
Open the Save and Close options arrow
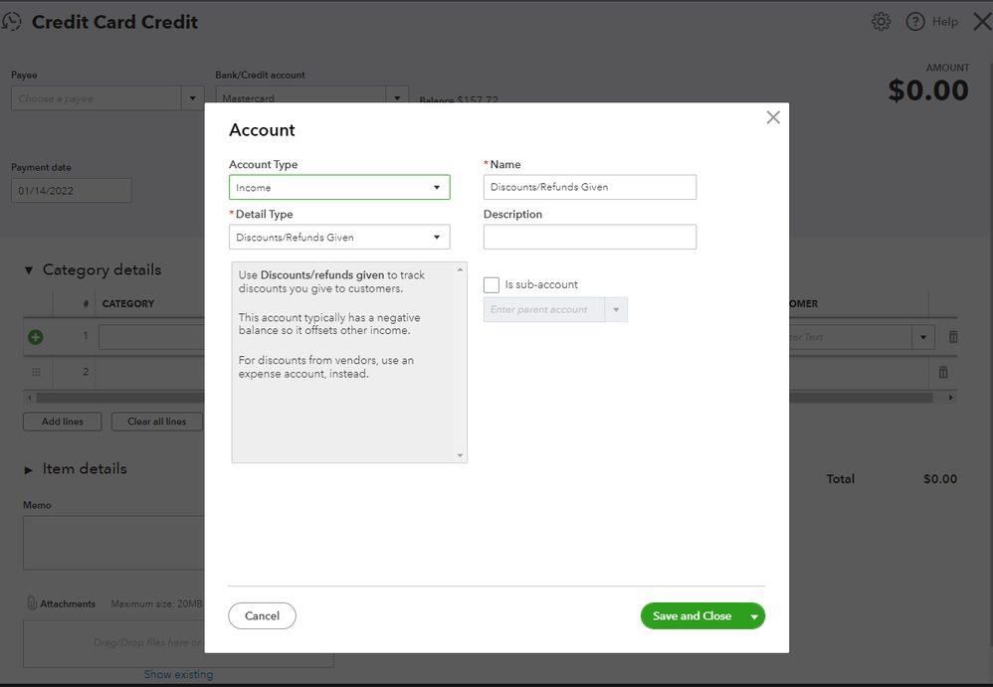point(754,616)
